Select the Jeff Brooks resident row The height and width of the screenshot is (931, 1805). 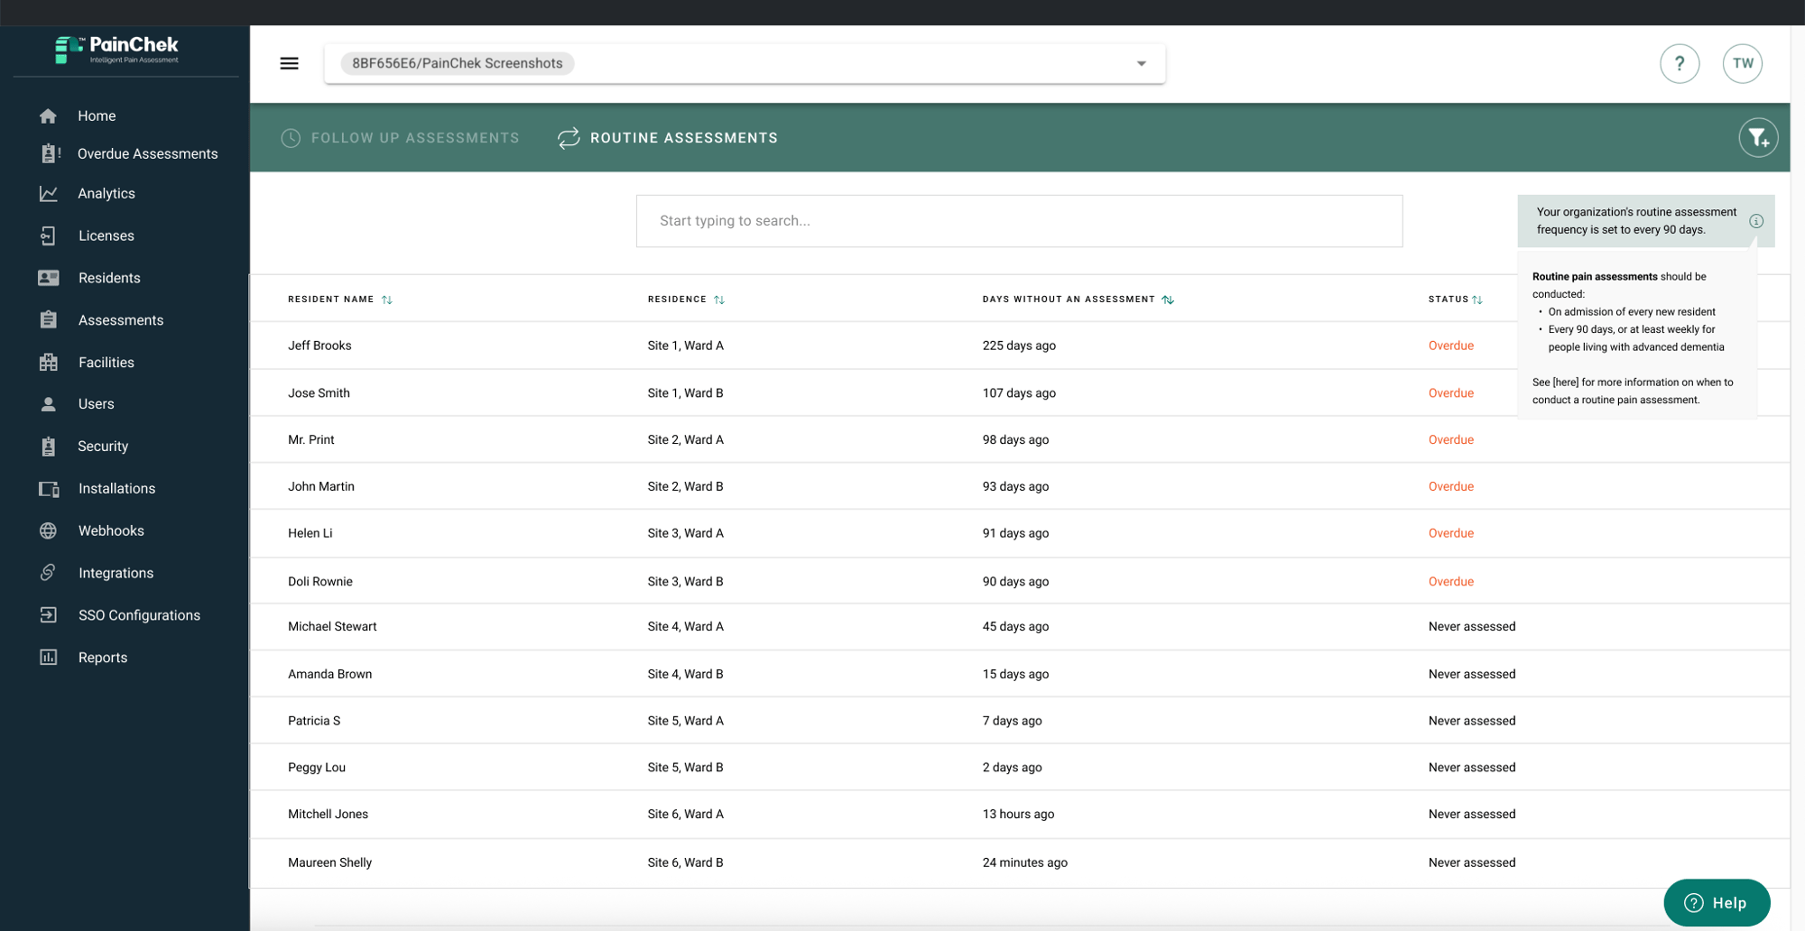click(x=1020, y=346)
